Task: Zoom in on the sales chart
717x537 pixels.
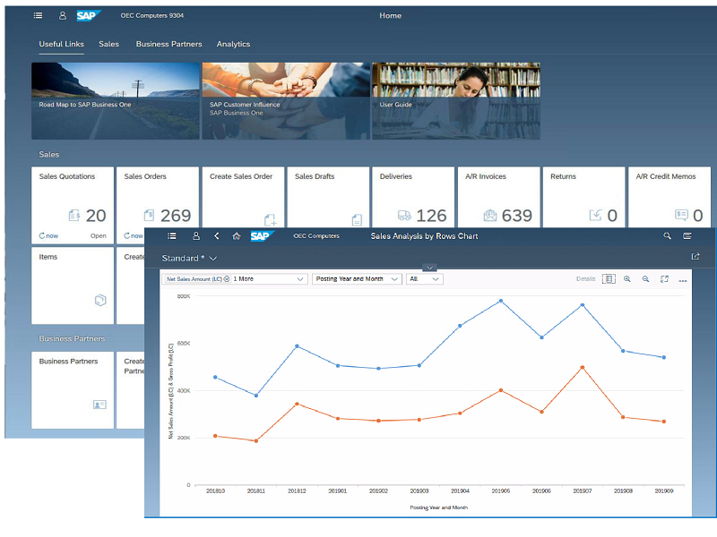Action: tap(627, 279)
